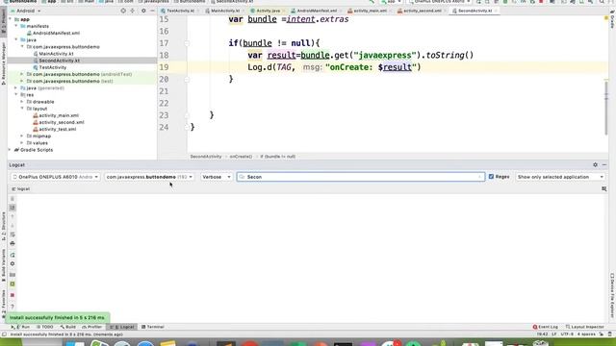Open the Terminal tool window
The image size is (616, 346).
tap(152, 327)
